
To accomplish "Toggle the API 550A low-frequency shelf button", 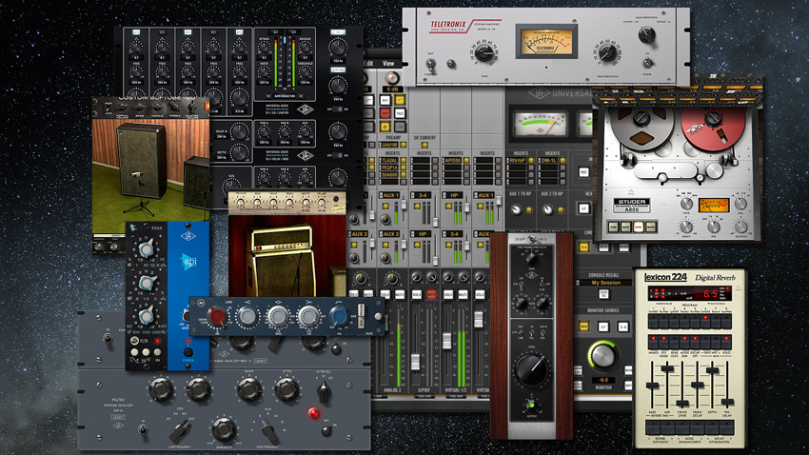I will point(134,352).
